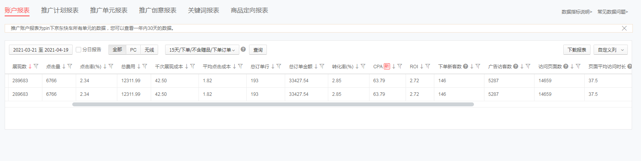Open the filter for 点击率(%) column

tap(111, 66)
